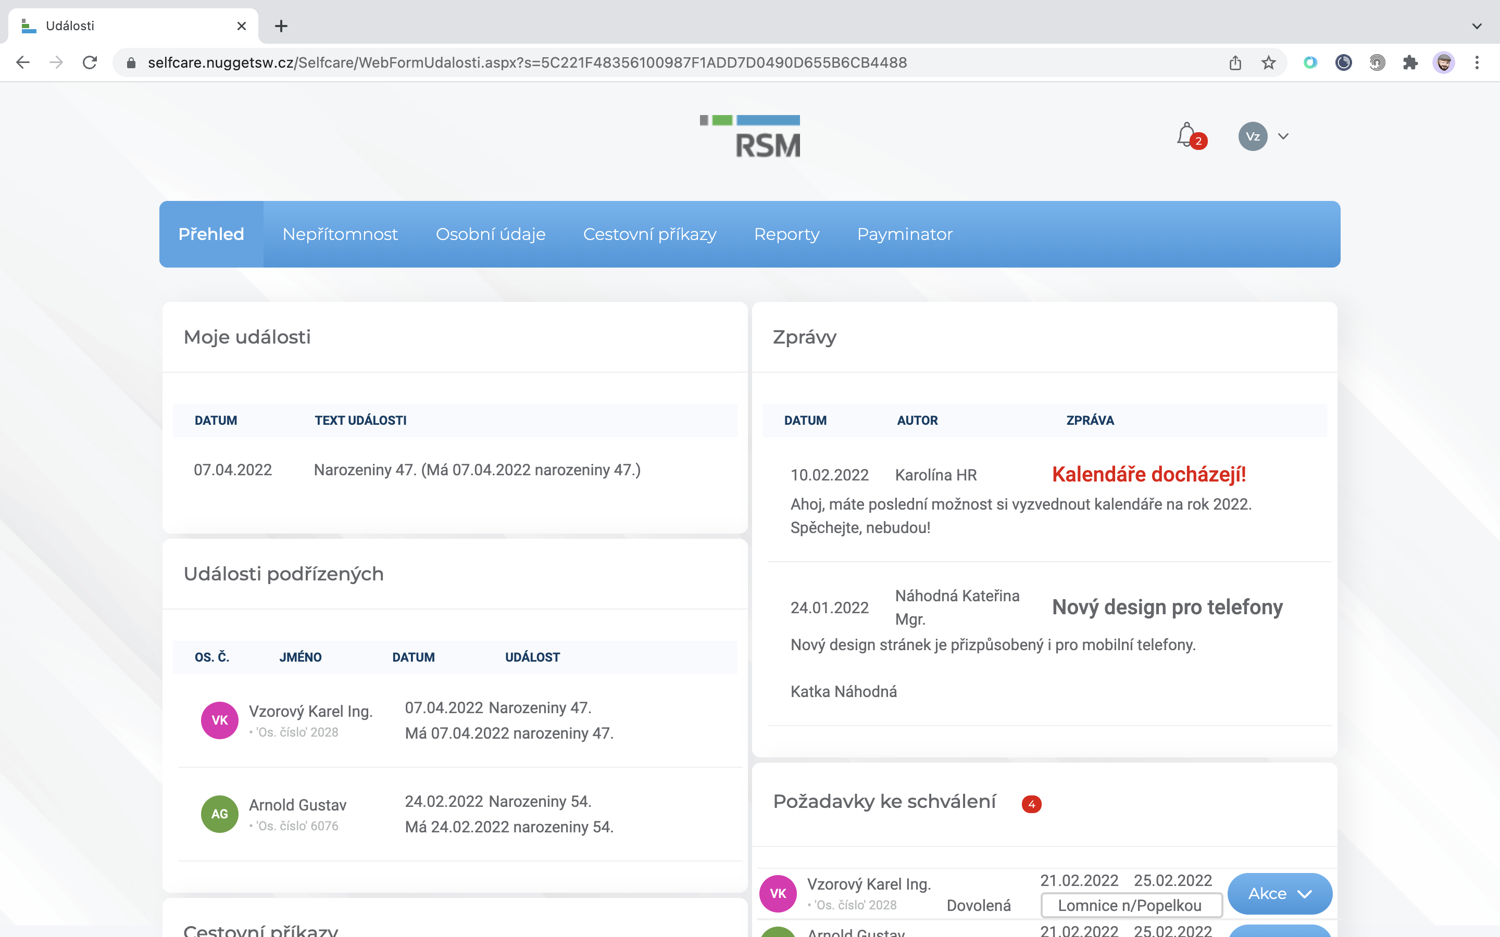Click the author Karolína HR
Image resolution: width=1500 pixels, height=937 pixels.
pos(936,475)
